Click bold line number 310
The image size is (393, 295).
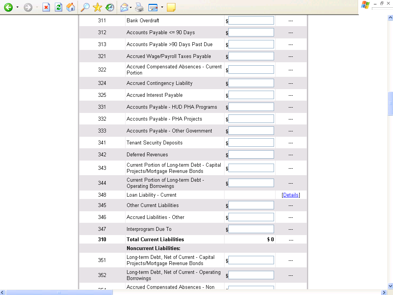tap(102, 240)
